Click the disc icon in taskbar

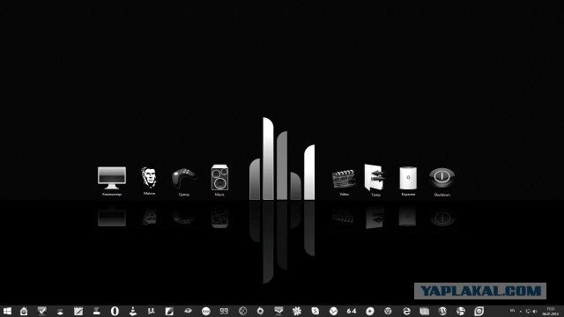(370, 311)
